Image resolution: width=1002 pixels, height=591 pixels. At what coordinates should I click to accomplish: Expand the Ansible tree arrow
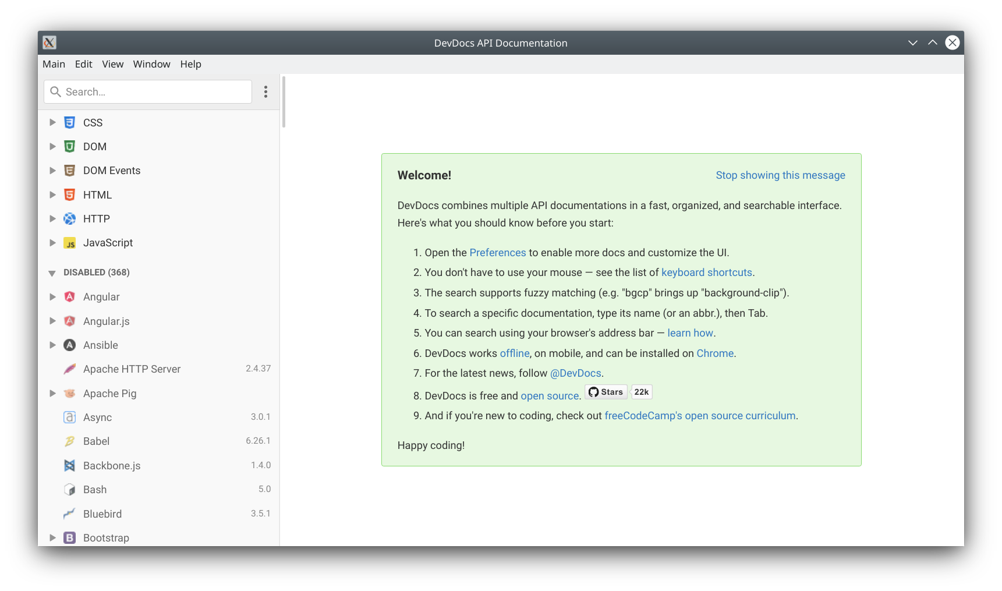click(x=52, y=345)
